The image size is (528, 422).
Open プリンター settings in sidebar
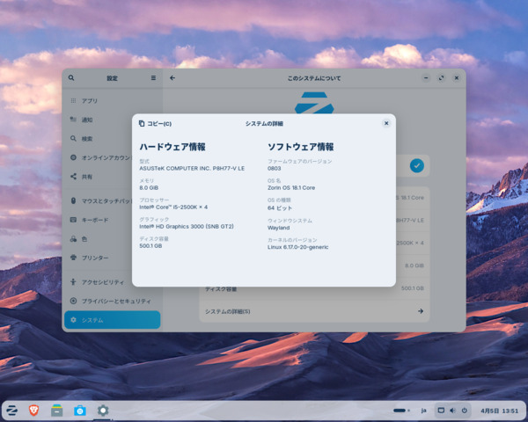[112, 258]
